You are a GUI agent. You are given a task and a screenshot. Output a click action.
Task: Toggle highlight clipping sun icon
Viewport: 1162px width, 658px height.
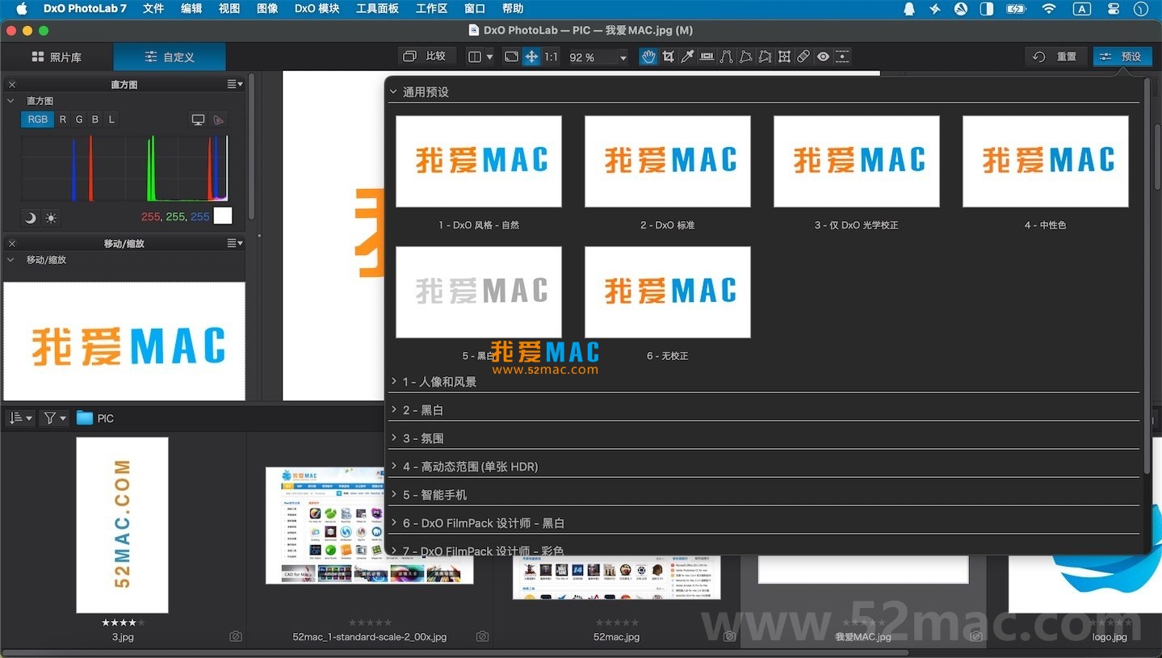(51, 218)
